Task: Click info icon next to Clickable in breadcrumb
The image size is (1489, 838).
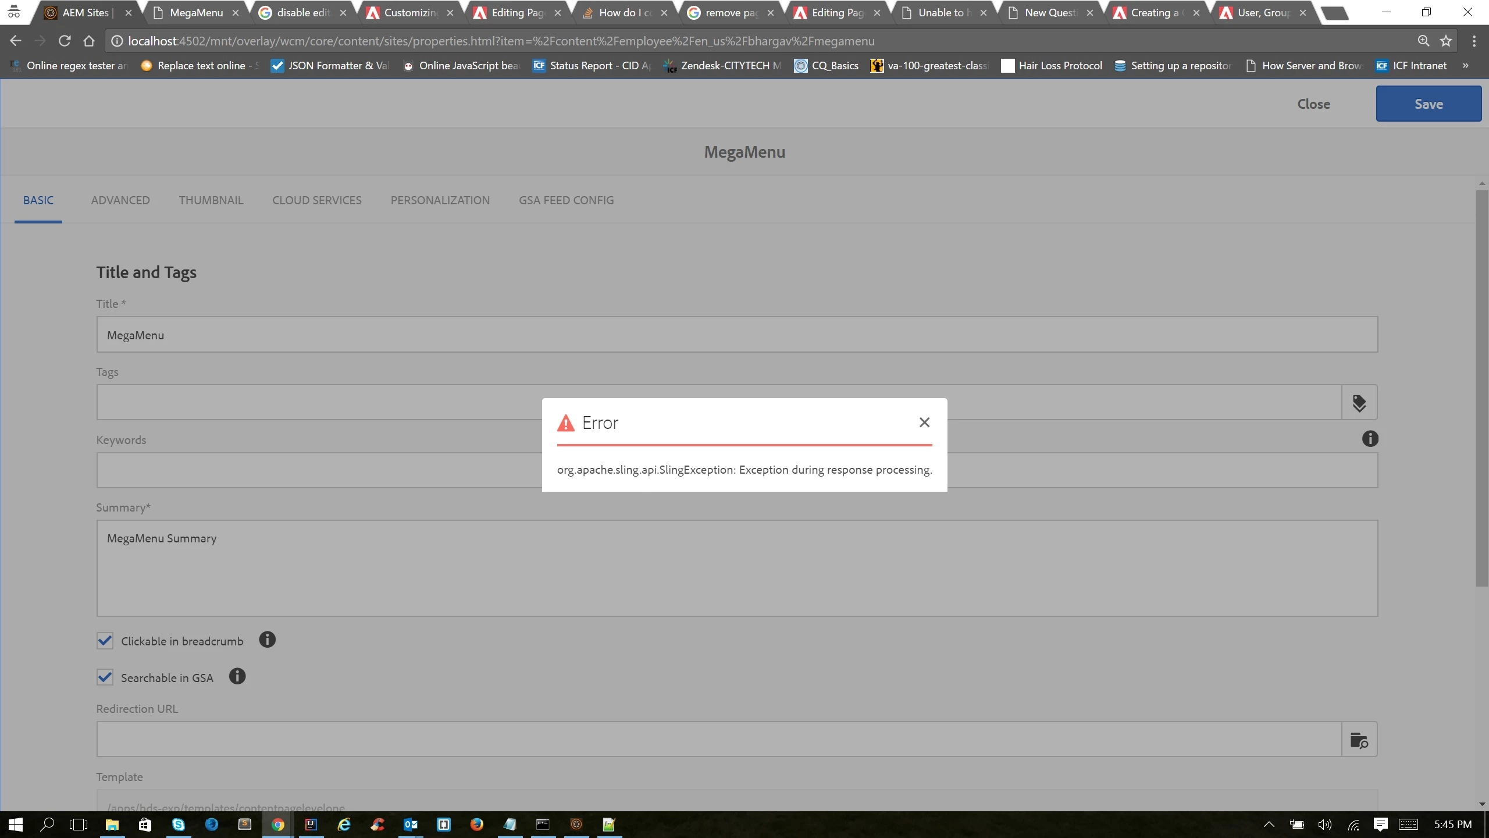Action: [x=267, y=640]
